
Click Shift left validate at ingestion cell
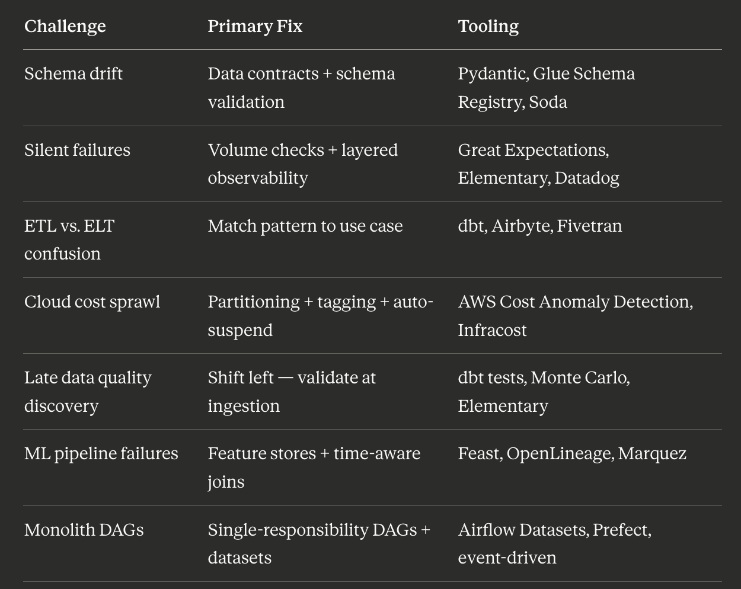[x=292, y=391]
